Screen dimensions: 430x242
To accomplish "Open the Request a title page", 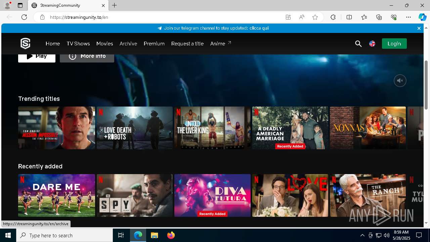I will pyautogui.click(x=187, y=44).
